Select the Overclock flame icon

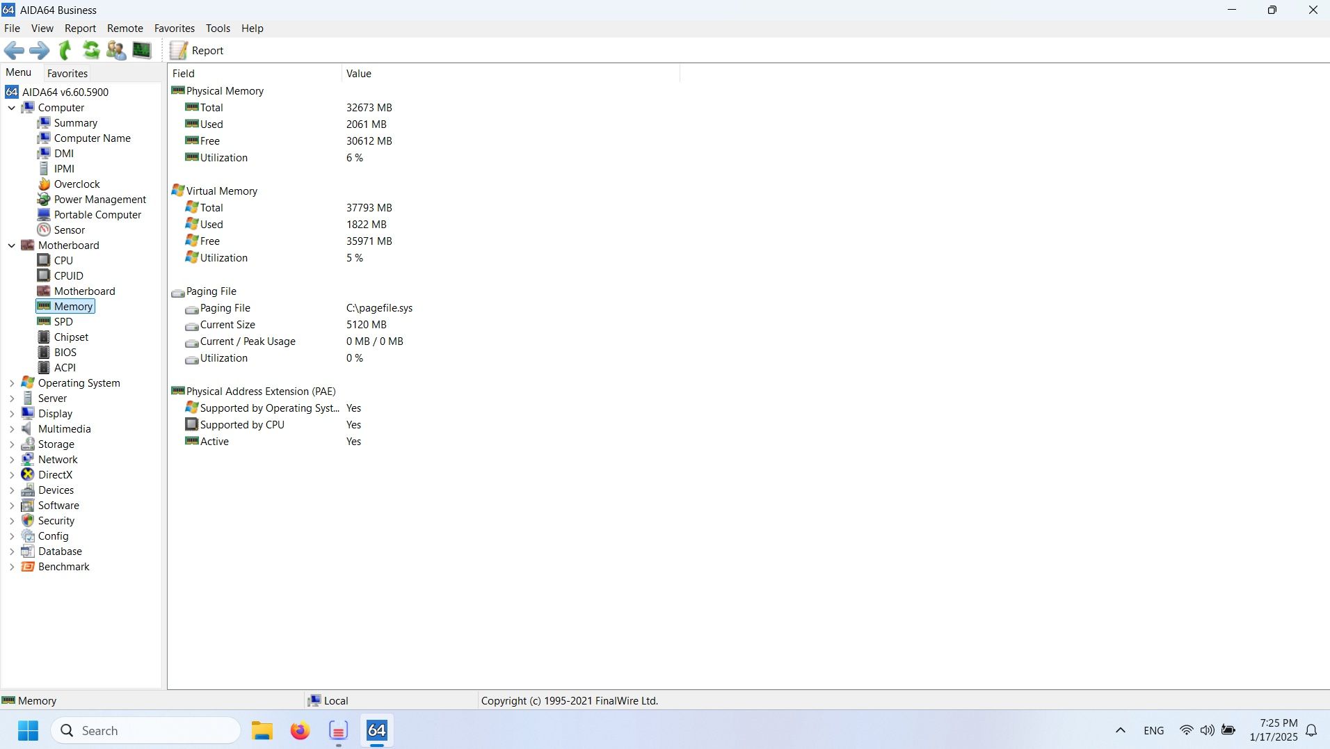(x=44, y=184)
